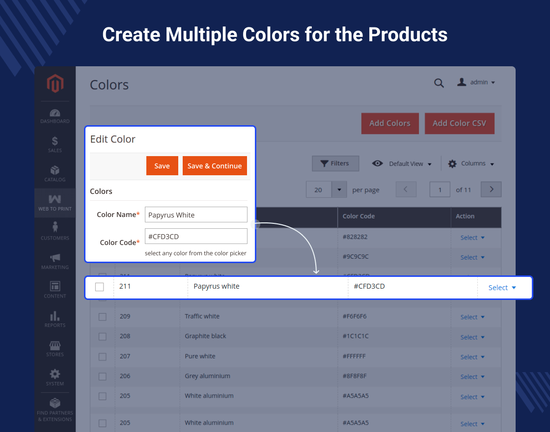This screenshot has height=432, width=550.
Task: Click Save & Continue button
Action: click(215, 166)
